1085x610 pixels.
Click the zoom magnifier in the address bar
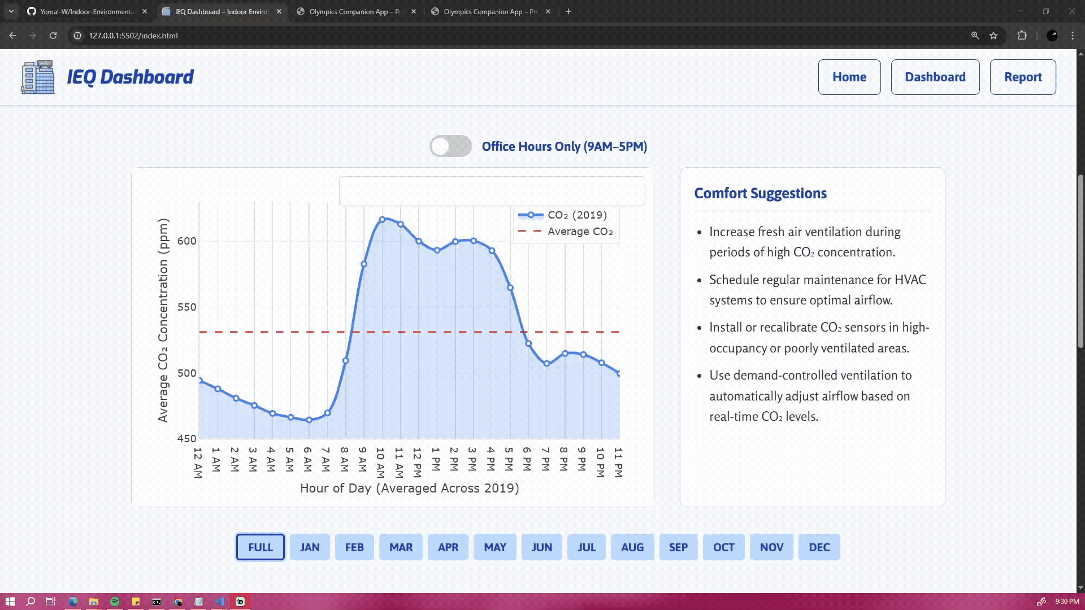(x=975, y=35)
